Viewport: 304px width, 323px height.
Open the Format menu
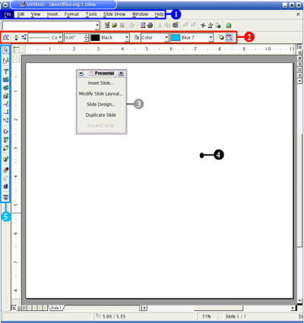tap(71, 14)
